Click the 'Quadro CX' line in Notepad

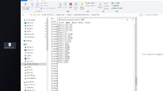click(62, 32)
